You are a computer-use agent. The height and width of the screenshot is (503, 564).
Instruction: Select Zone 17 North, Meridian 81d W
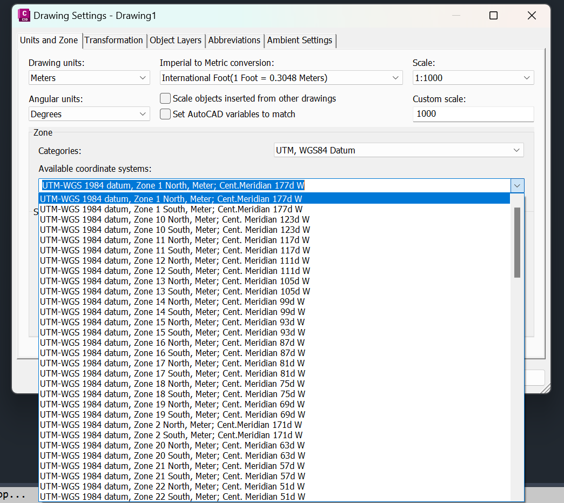[274, 363]
